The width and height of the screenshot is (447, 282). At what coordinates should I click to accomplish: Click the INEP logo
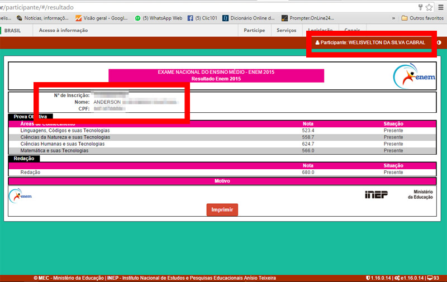(376, 194)
